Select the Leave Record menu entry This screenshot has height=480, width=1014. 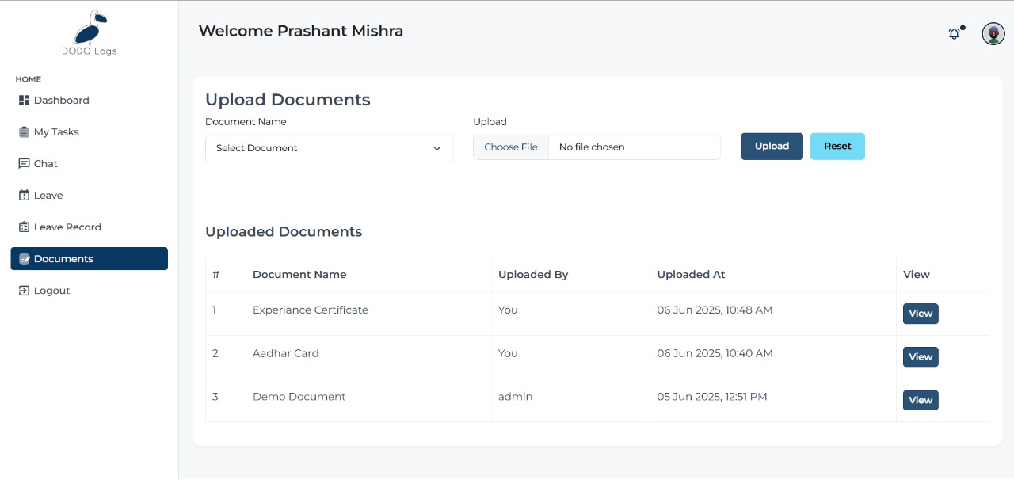(67, 227)
